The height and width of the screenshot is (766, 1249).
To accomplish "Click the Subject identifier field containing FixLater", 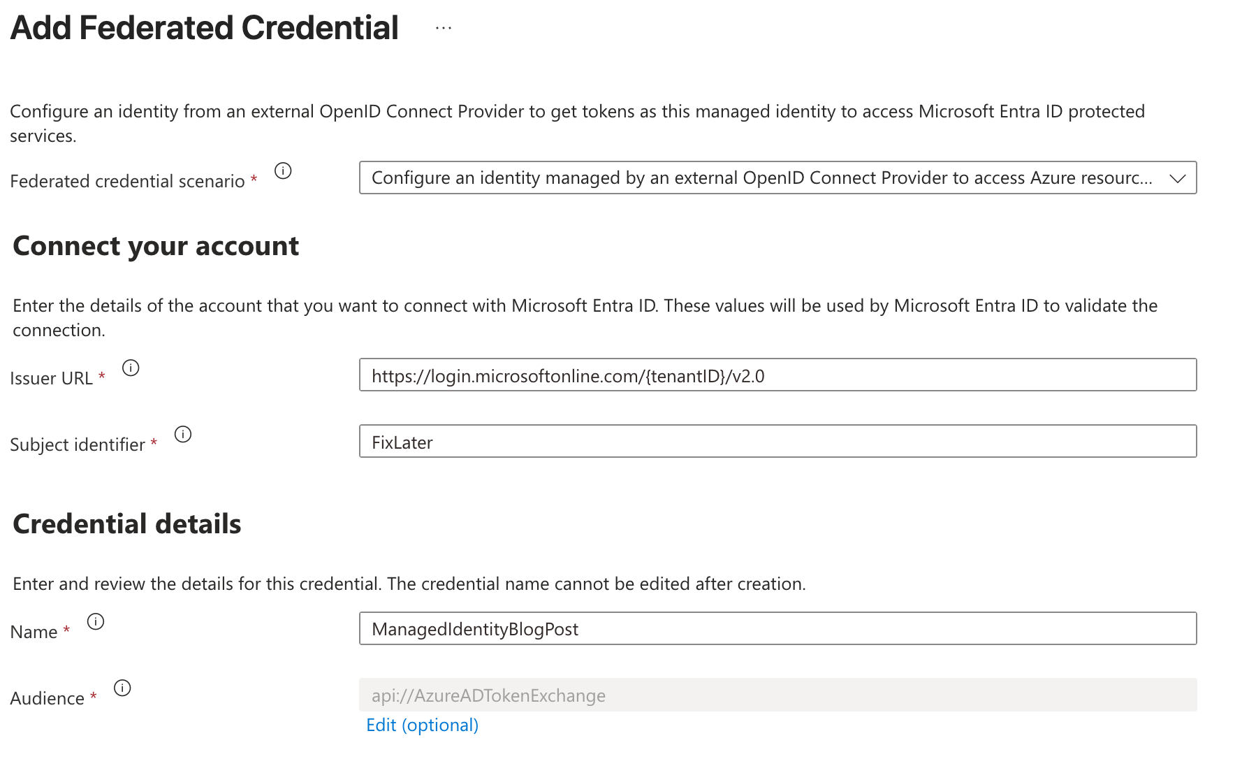I will click(777, 442).
